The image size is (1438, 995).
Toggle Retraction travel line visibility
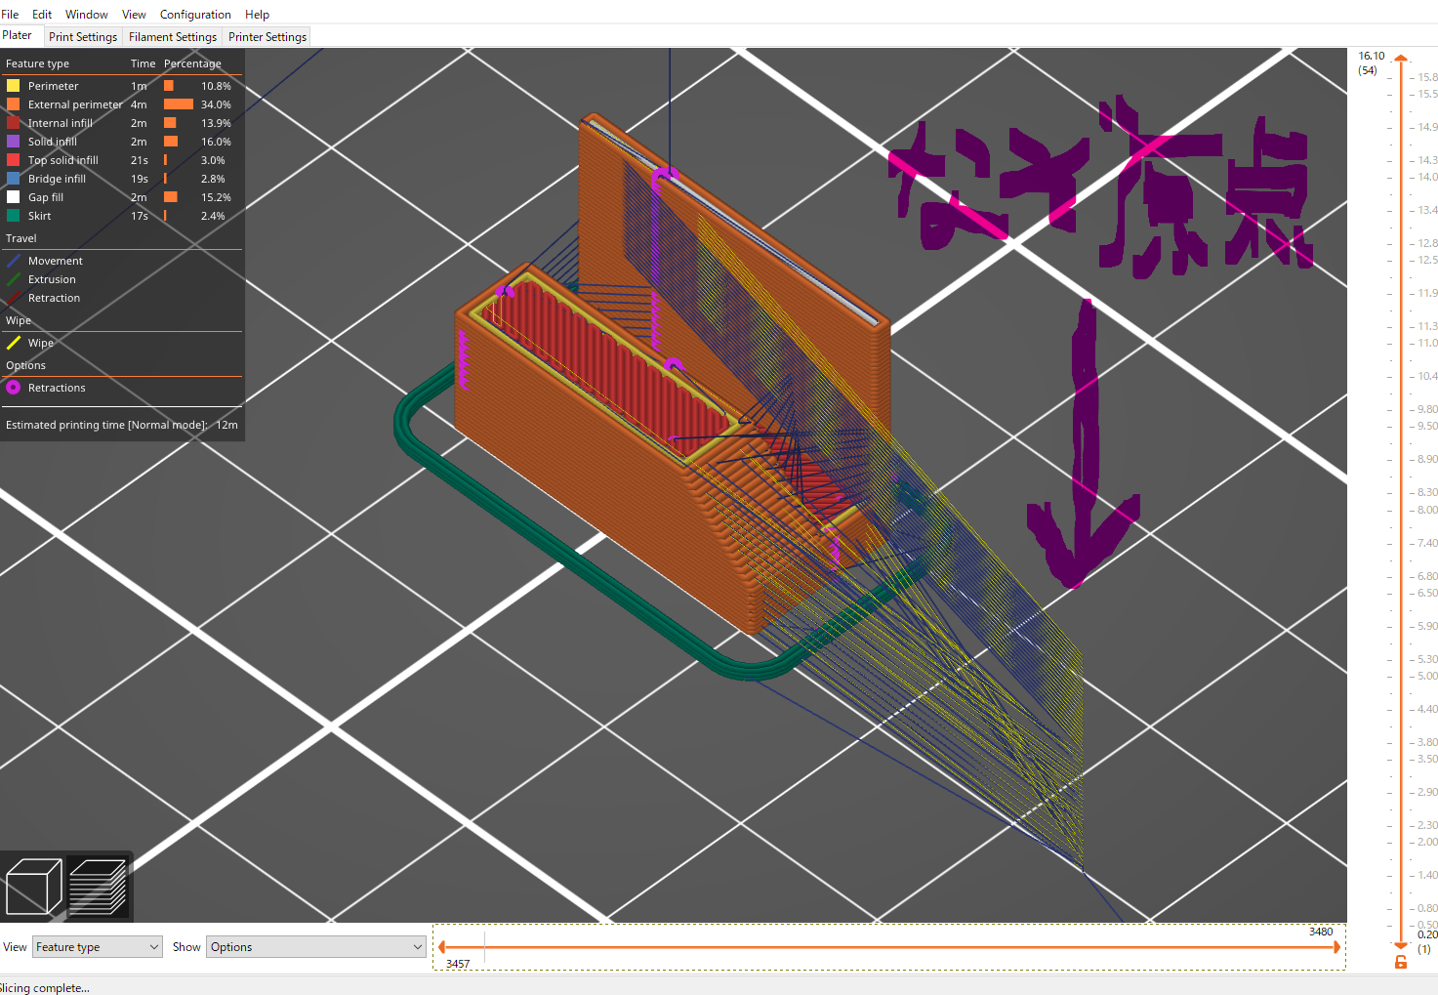pyautogui.click(x=14, y=298)
